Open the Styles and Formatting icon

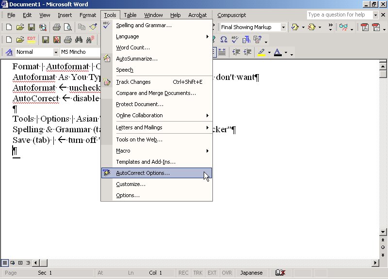(8, 52)
